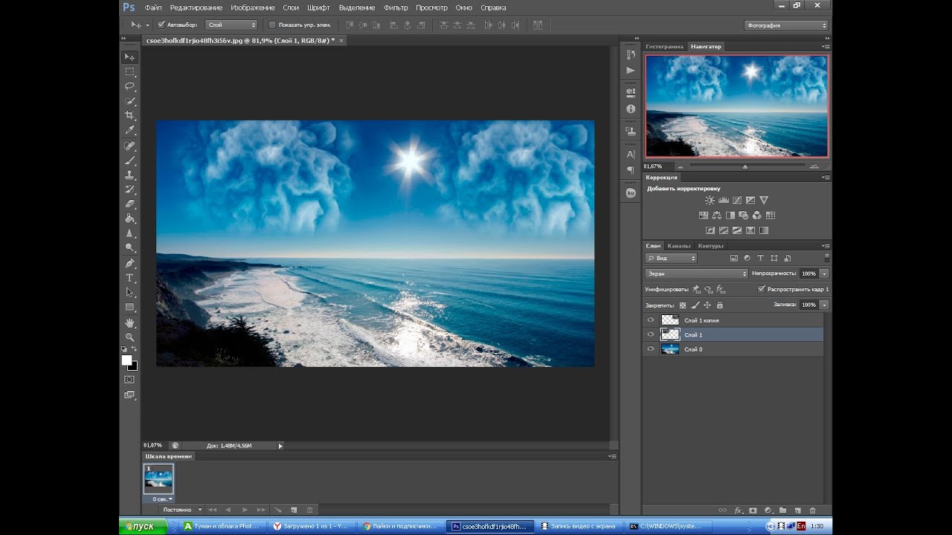
Task: Open the Автовыбор Слой dropdown
Action: pyautogui.click(x=231, y=25)
